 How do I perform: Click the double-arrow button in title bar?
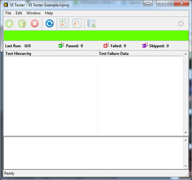tap(148, 4)
